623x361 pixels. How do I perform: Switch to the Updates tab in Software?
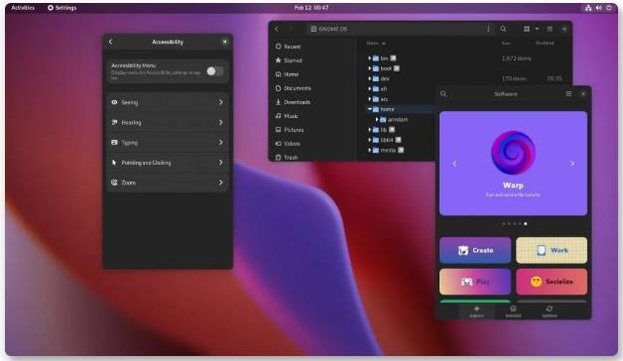pos(550,311)
